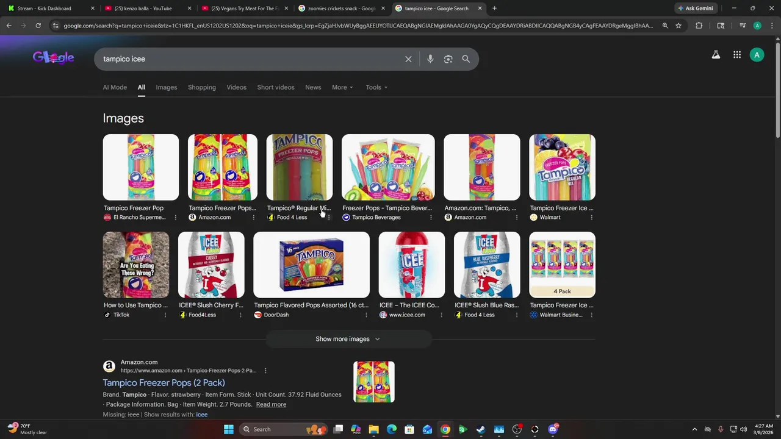This screenshot has height=439, width=781.
Task: Expand Show more images
Action: click(348, 339)
